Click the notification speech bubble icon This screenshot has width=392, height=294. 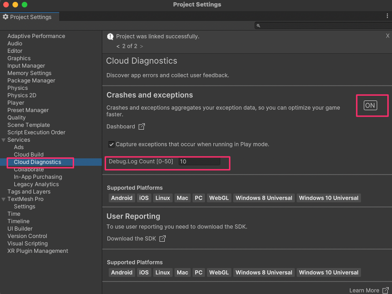click(110, 36)
